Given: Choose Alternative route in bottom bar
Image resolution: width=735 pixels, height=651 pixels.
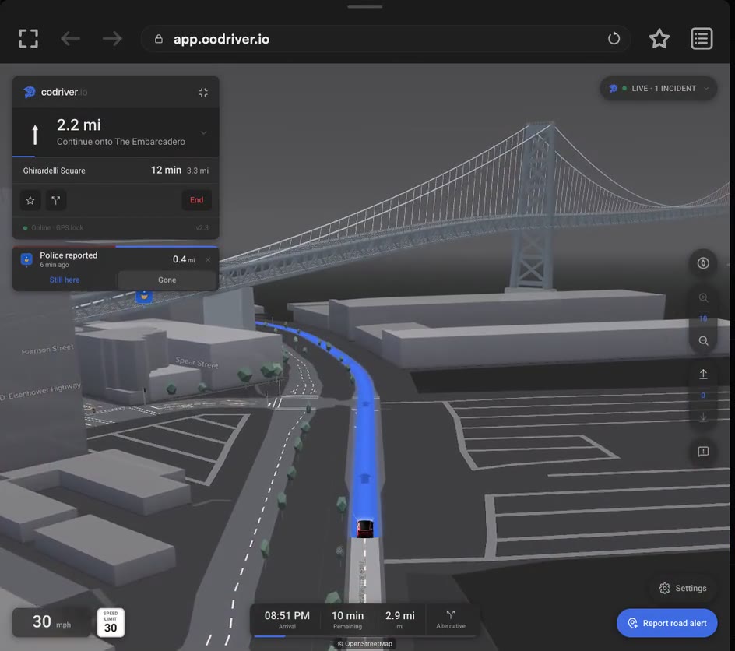Looking at the screenshot, I should pos(451,619).
